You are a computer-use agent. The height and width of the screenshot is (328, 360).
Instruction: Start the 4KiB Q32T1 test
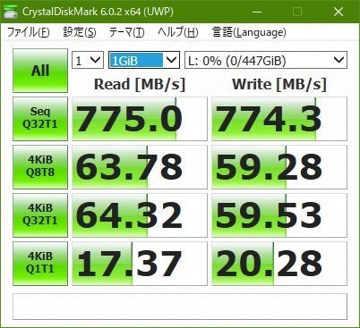[40, 215]
